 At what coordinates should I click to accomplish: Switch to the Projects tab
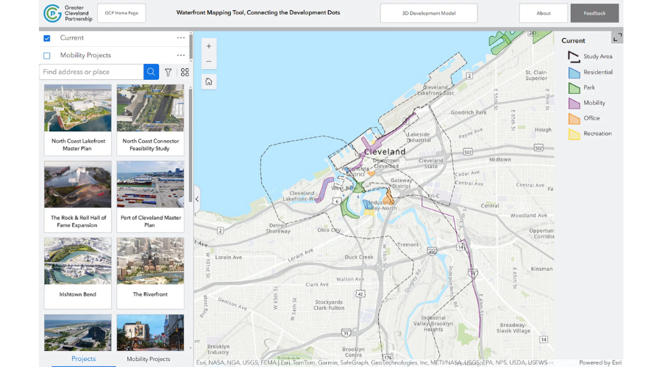(84, 359)
